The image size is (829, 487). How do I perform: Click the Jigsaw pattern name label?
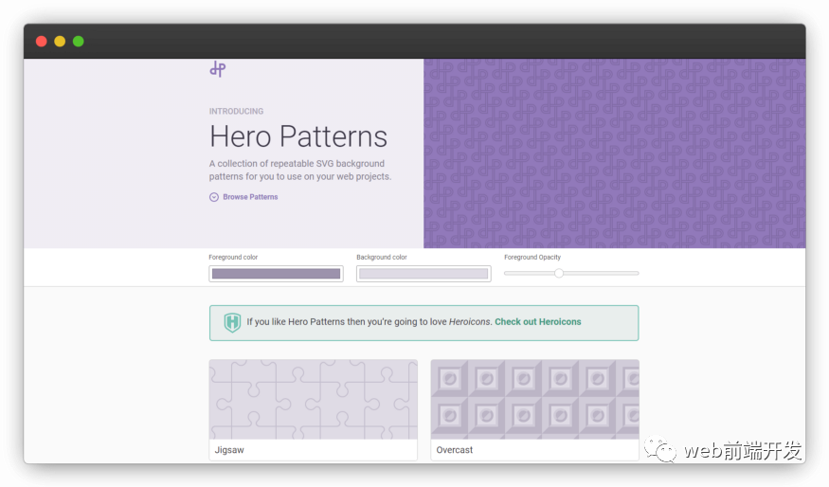tap(229, 450)
